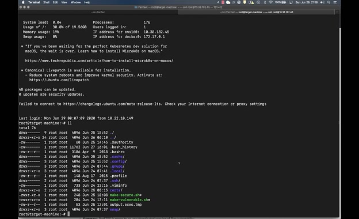Click the .local/ directory entry
The width and height of the screenshot is (359, 219).
click(x=117, y=171)
